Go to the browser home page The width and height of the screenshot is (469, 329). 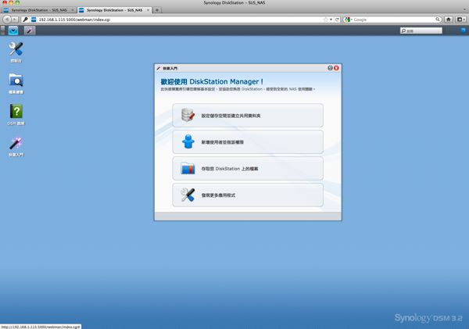click(x=449, y=20)
